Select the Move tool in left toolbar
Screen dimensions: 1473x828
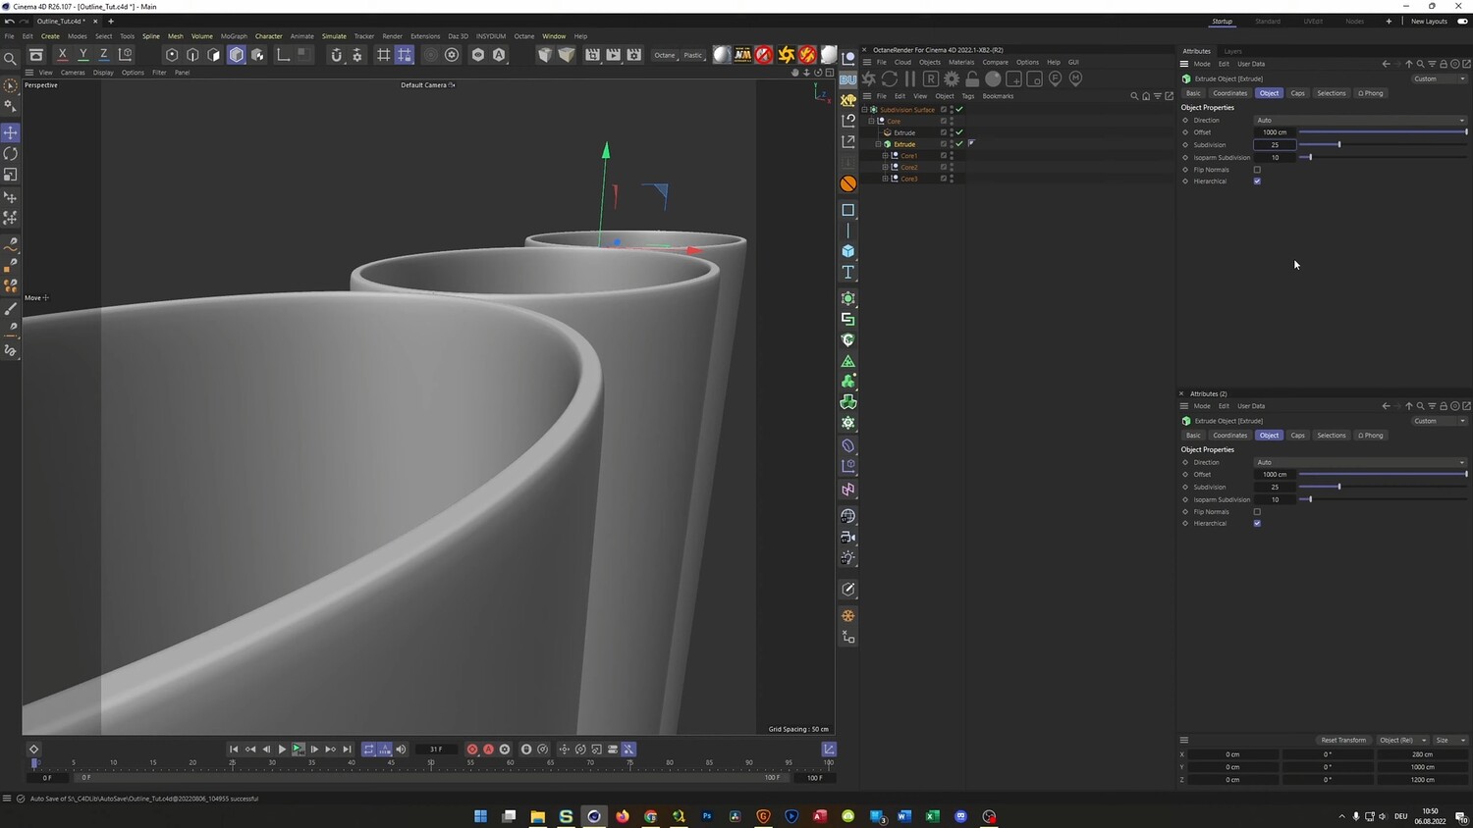coord(11,132)
